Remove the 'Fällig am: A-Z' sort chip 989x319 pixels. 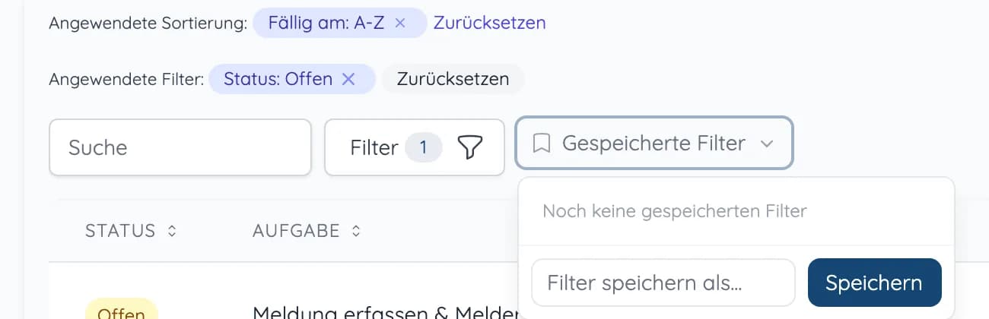tap(400, 23)
